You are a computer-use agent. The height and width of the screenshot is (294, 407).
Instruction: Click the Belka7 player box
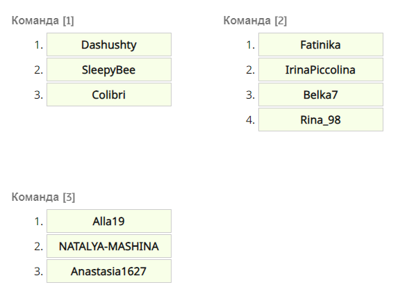click(321, 95)
